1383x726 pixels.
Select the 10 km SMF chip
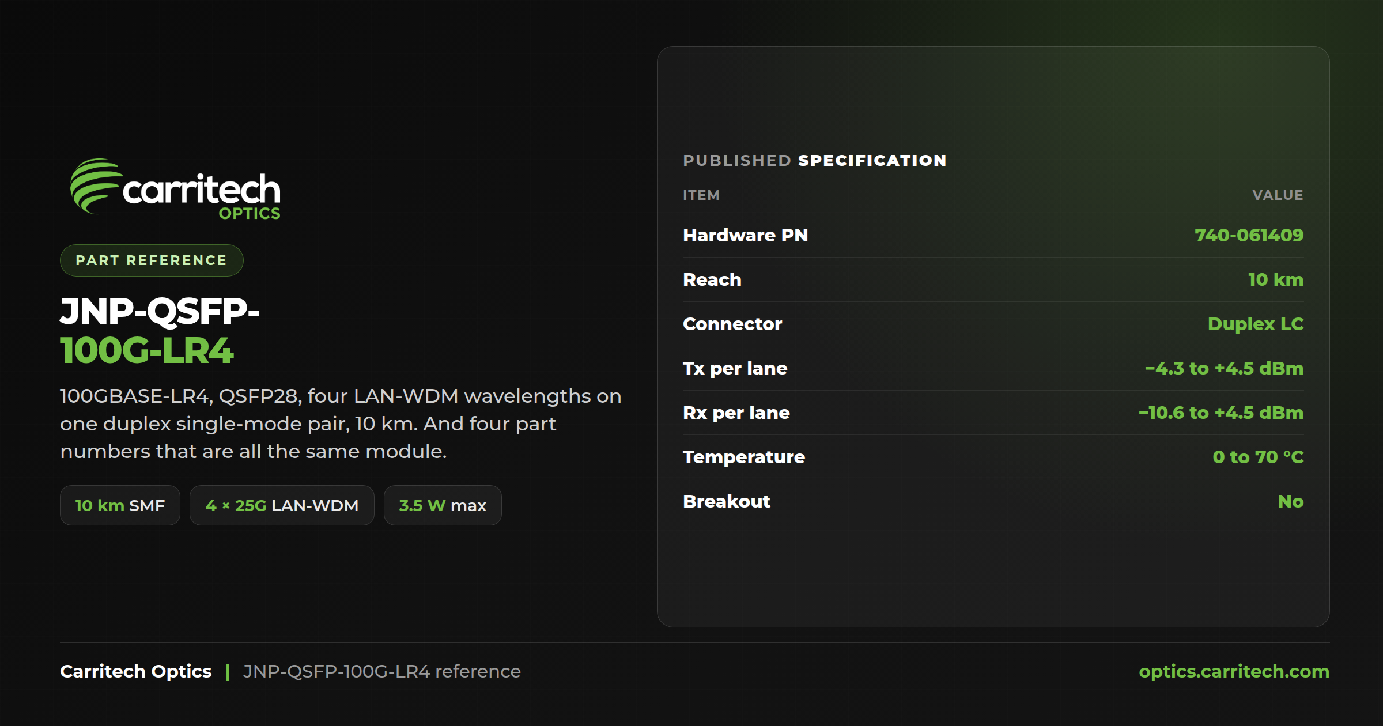point(120,505)
